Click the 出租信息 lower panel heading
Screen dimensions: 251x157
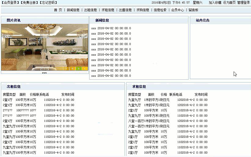[x=14, y=87]
